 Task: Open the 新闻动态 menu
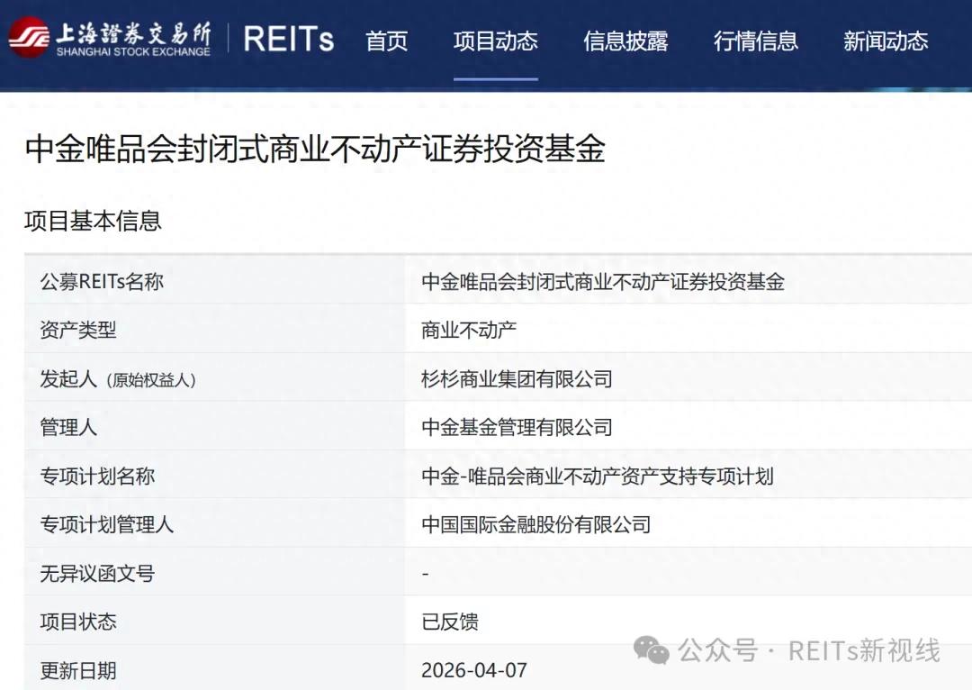coord(886,41)
